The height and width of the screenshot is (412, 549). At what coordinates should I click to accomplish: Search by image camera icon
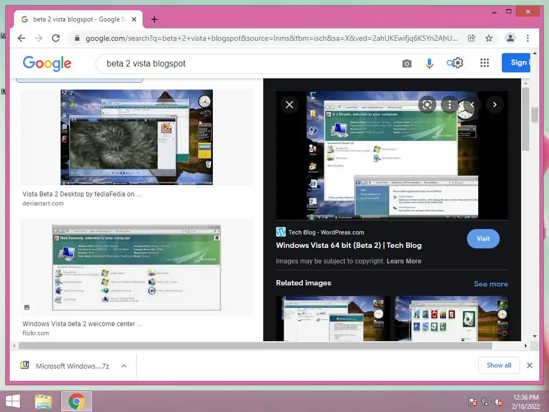(x=406, y=63)
